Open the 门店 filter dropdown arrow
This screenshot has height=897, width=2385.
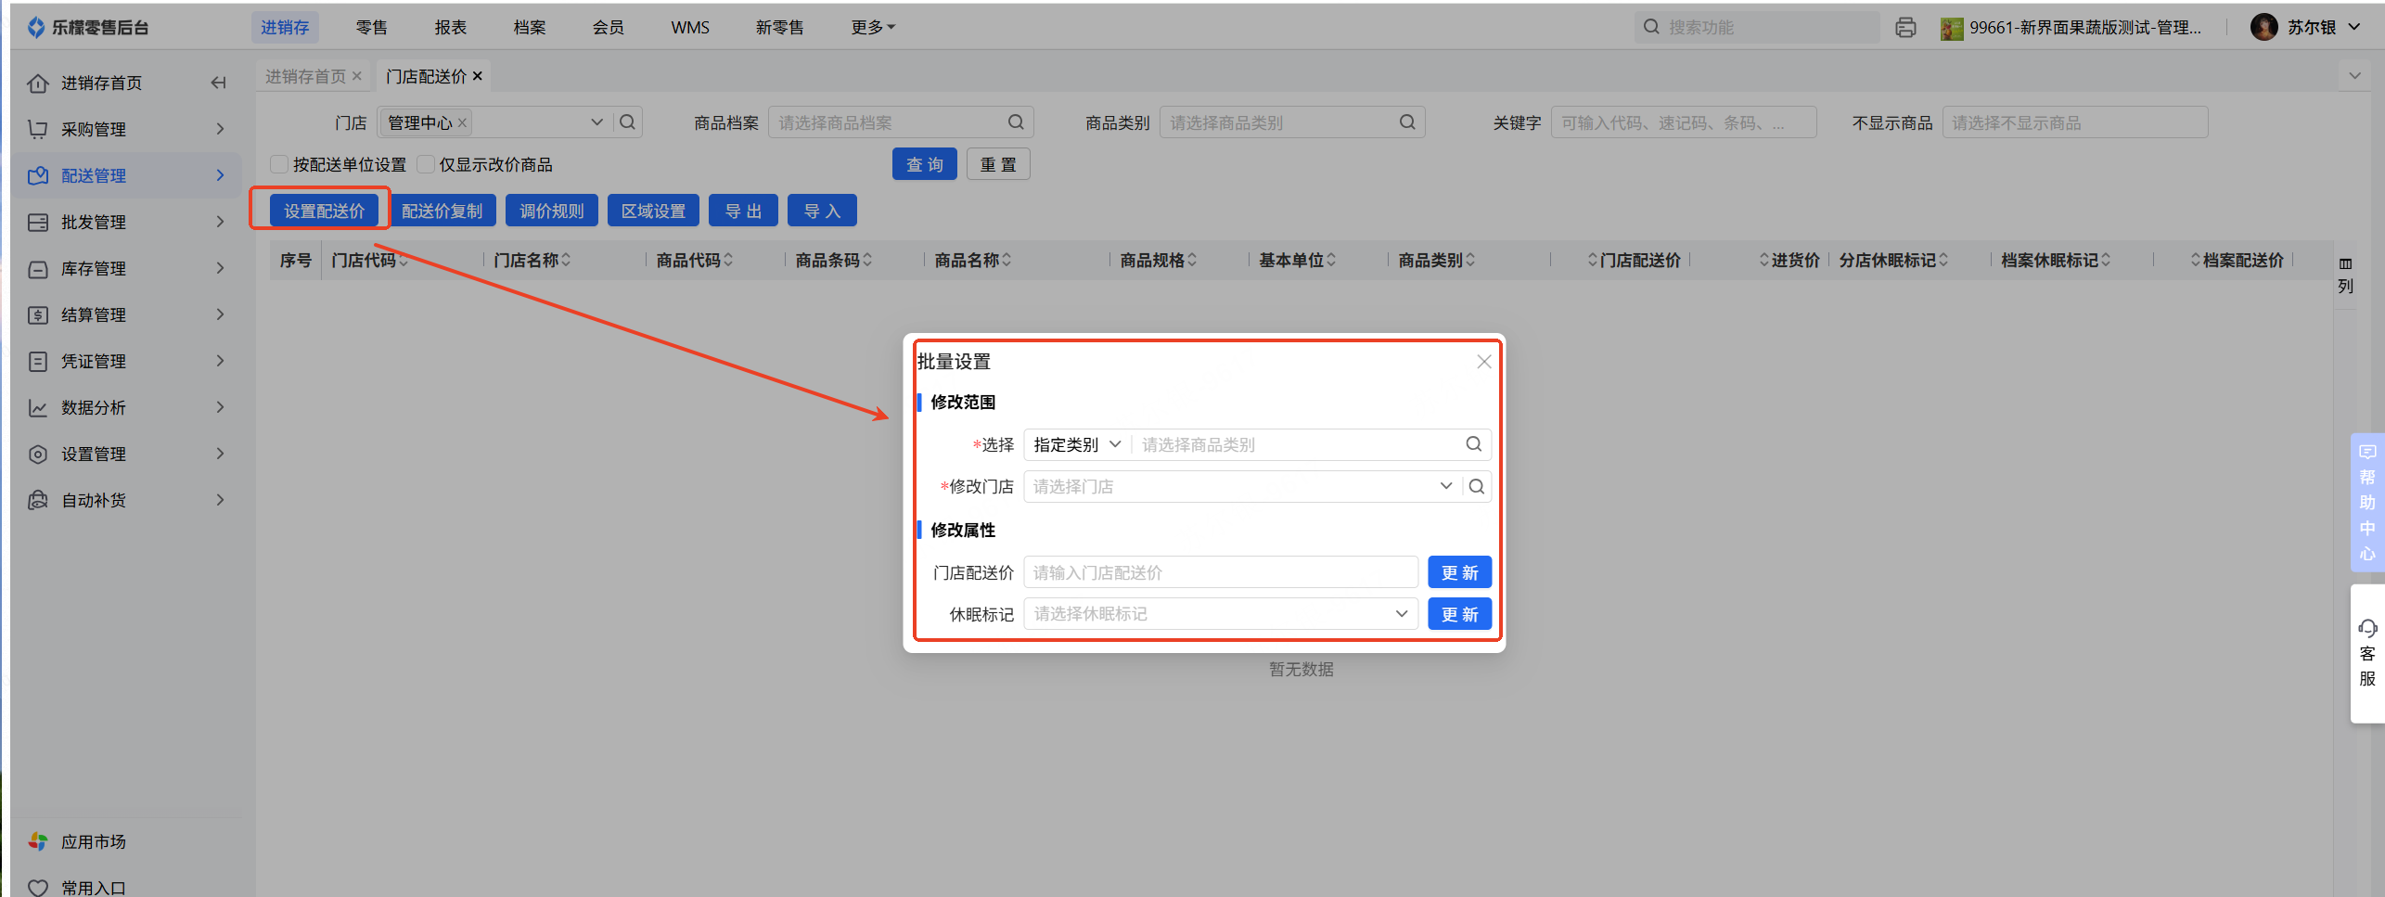point(596,122)
